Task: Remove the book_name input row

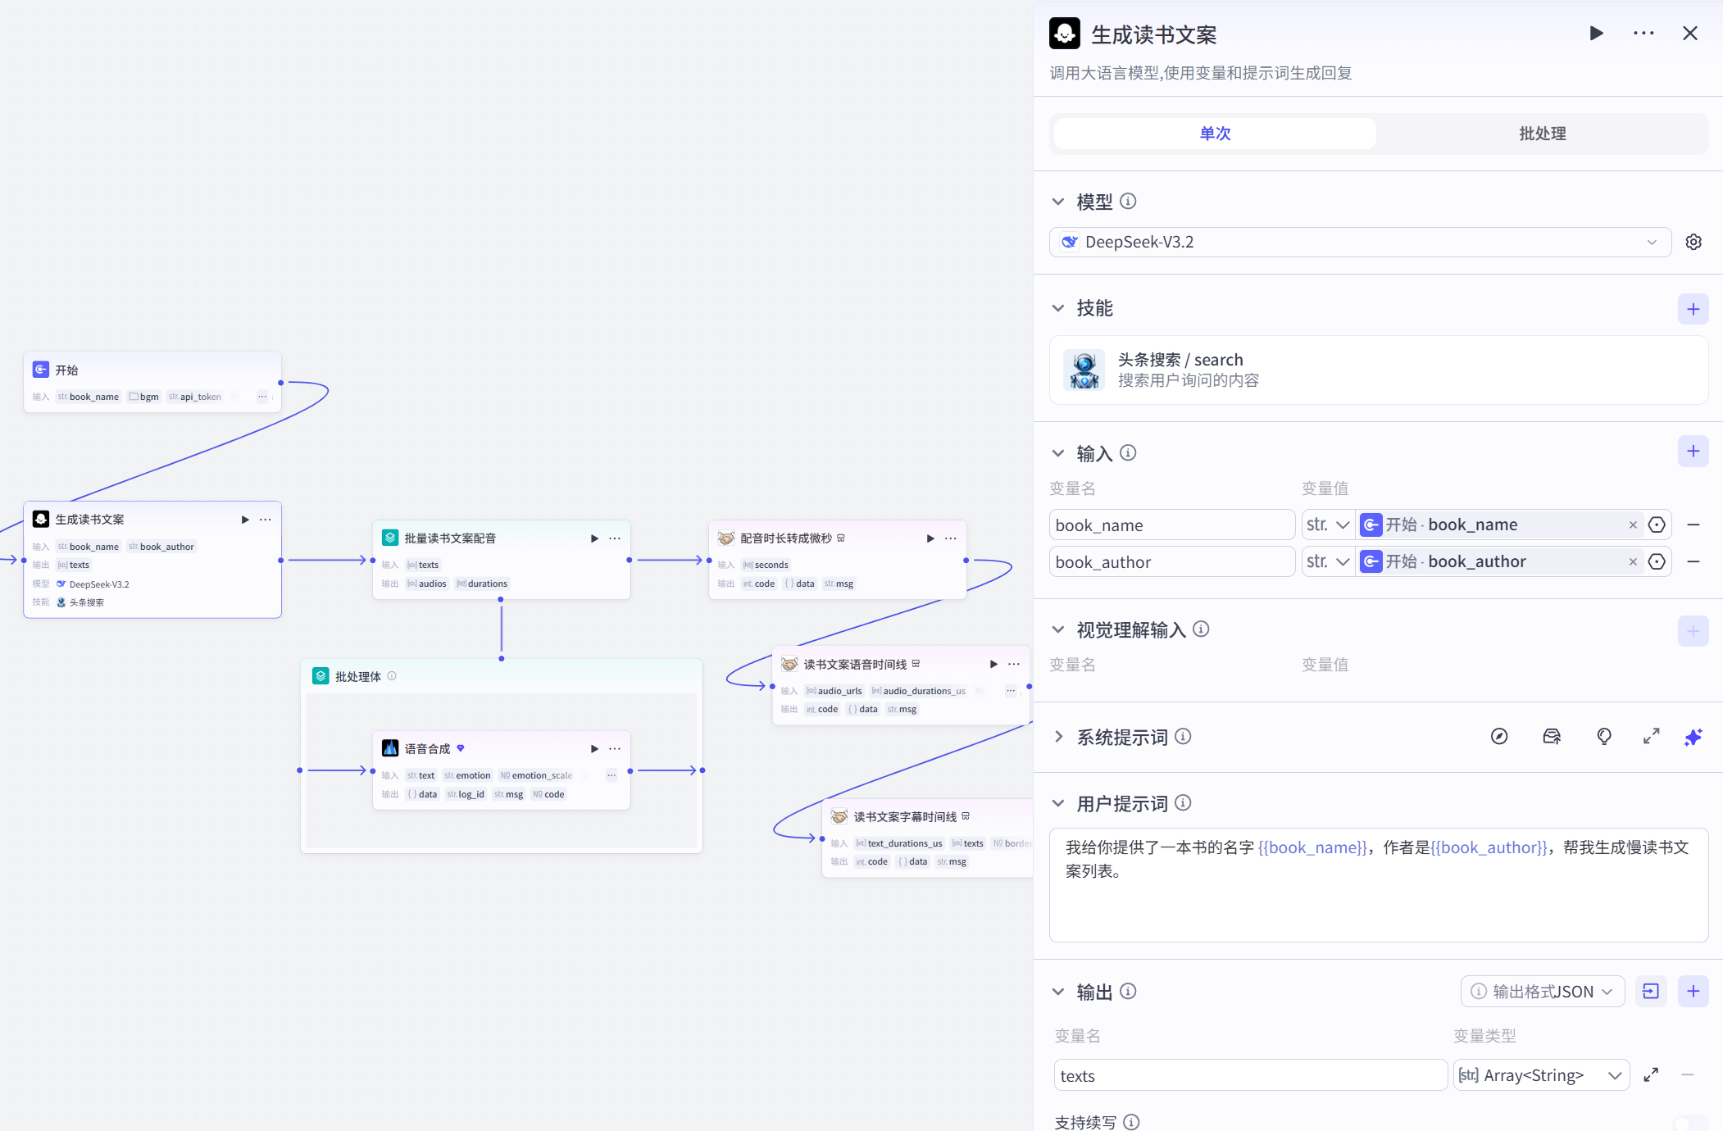Action: [x=1693, y=525]
